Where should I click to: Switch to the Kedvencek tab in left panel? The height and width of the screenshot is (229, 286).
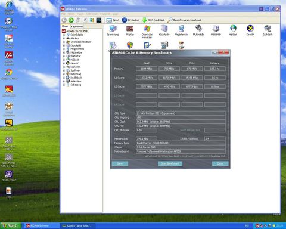coord(77,26)
